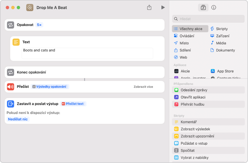Click the Média music note icon
The height and width of the screenshot is (163, 248).
[212, 43]
